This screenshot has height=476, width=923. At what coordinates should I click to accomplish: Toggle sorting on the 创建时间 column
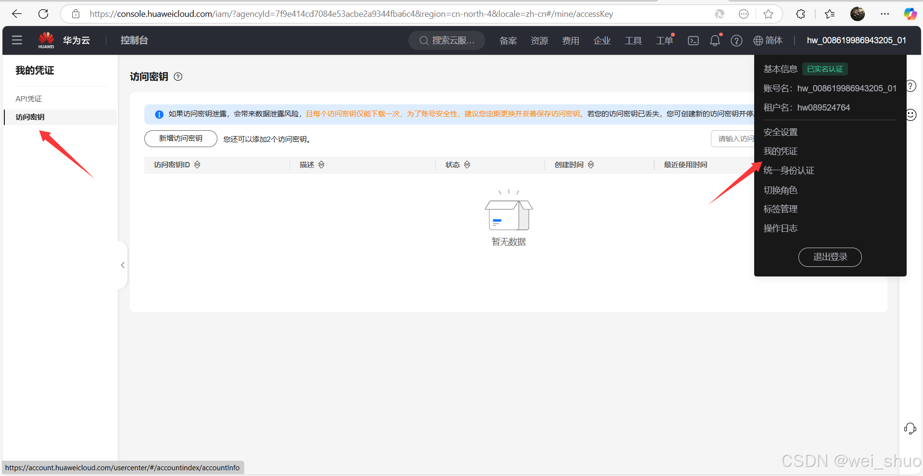(x=591, y=164)
